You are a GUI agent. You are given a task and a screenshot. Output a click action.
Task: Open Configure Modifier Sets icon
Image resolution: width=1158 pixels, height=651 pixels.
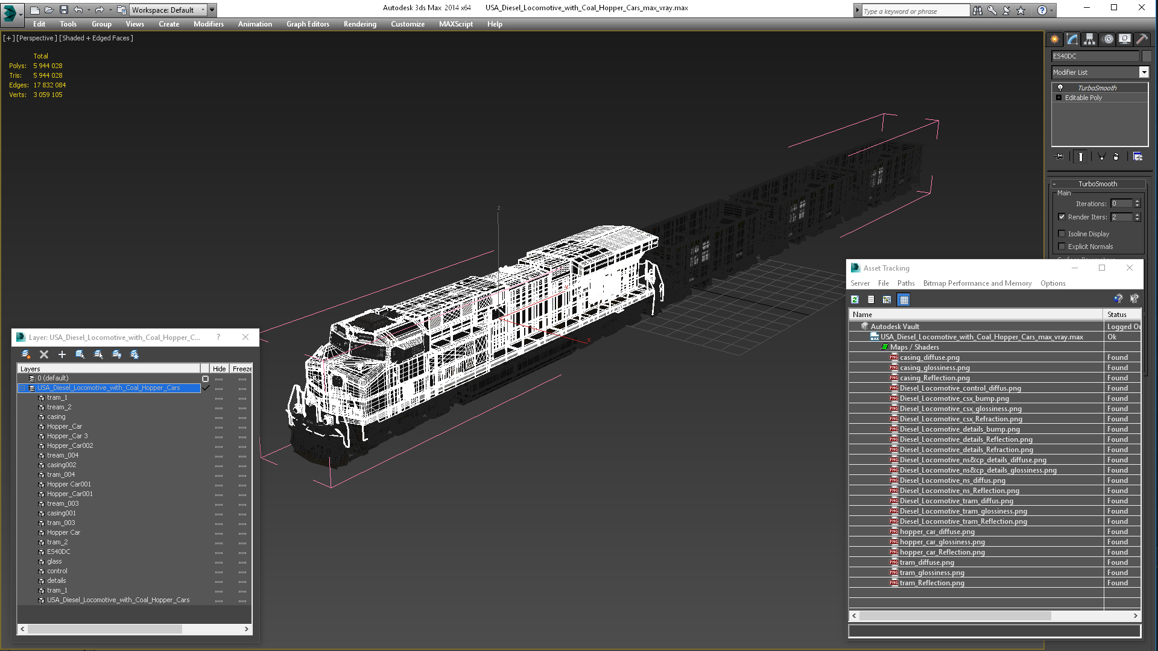[x=1137, y=157]
